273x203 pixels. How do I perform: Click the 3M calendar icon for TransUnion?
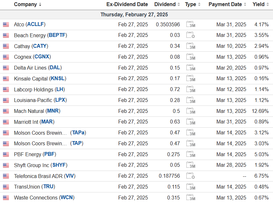point(191,187)
